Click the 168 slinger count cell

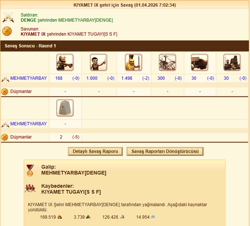pos(59,78)
